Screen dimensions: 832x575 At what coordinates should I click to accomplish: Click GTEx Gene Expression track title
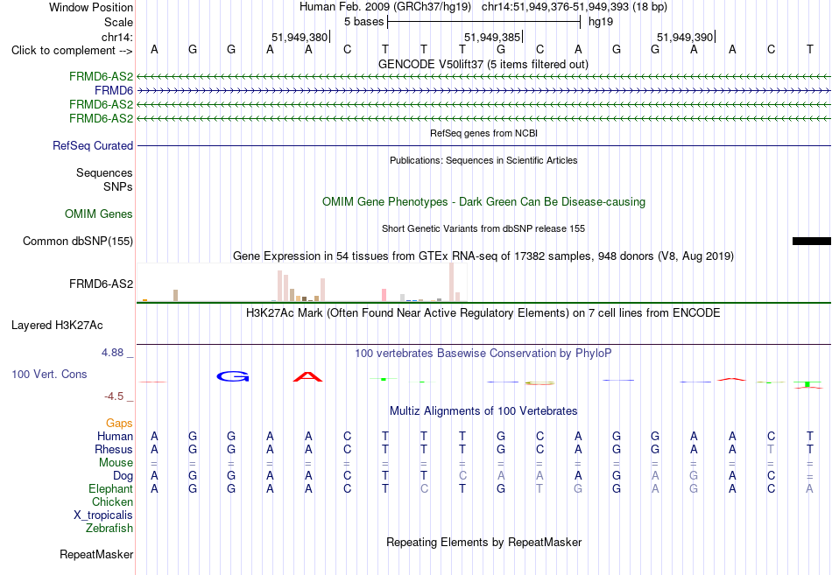(483, 256)
